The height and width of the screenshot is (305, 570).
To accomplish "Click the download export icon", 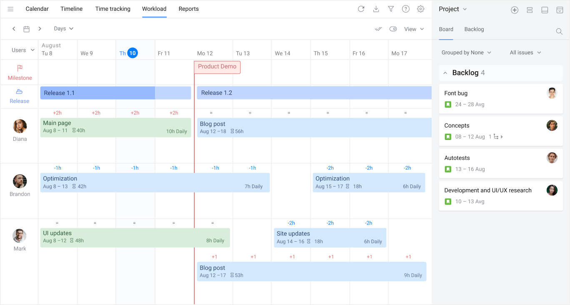I will 376,9.
